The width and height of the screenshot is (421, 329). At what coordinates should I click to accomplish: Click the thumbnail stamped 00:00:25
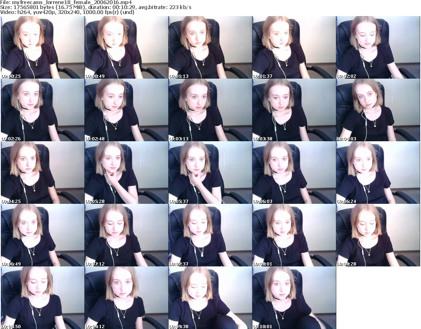point(42,47)
